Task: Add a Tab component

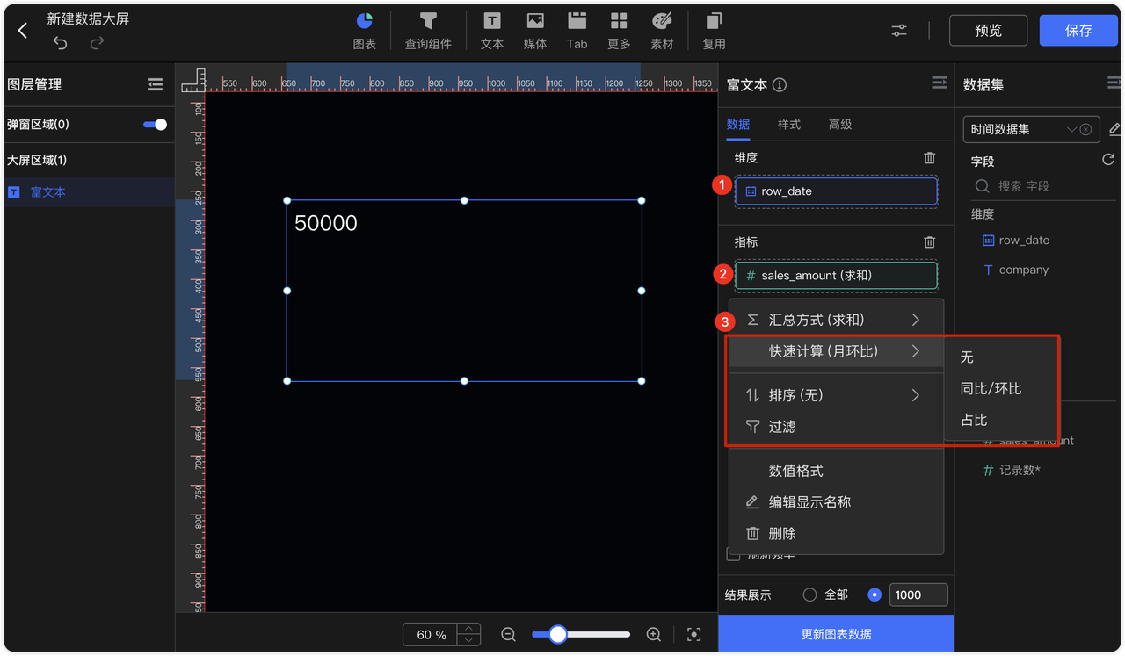Action: coord(577,31)
